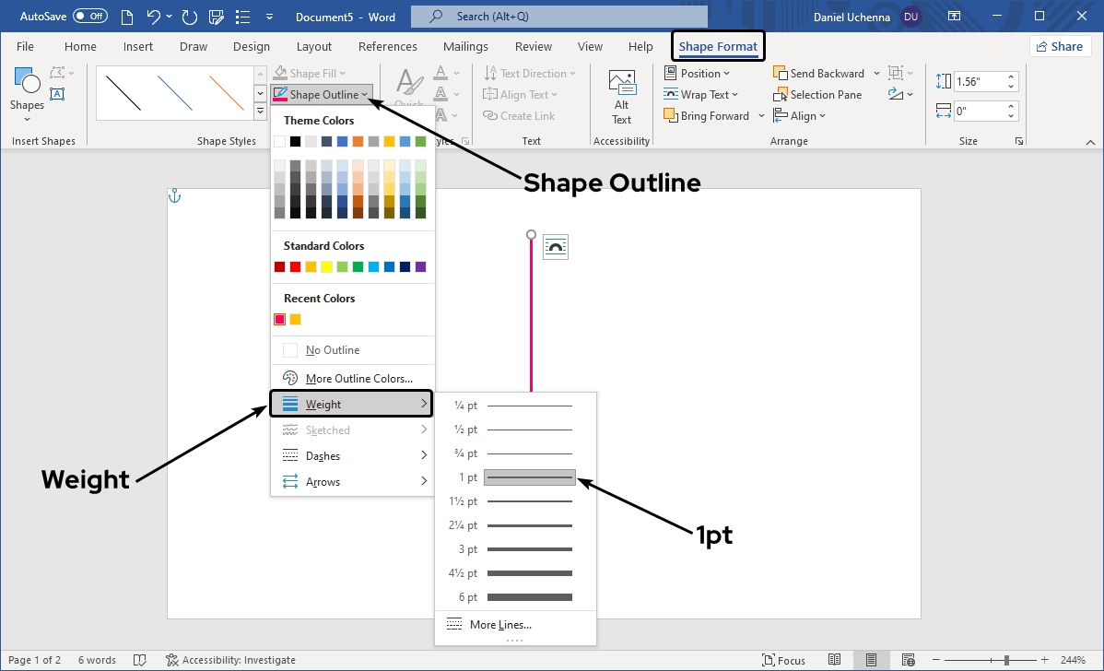Switch to the Insert tab

(x=138, y=47)
